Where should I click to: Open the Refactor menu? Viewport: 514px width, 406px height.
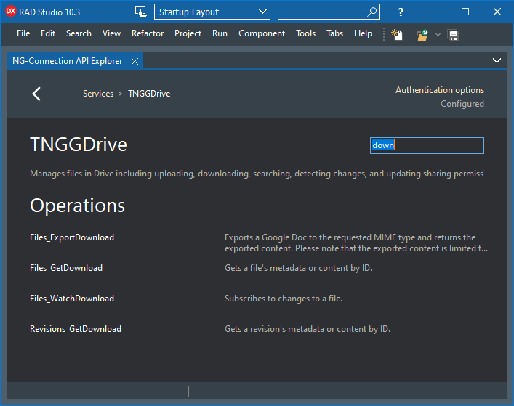pyautogui.click(x=148, y=33)
